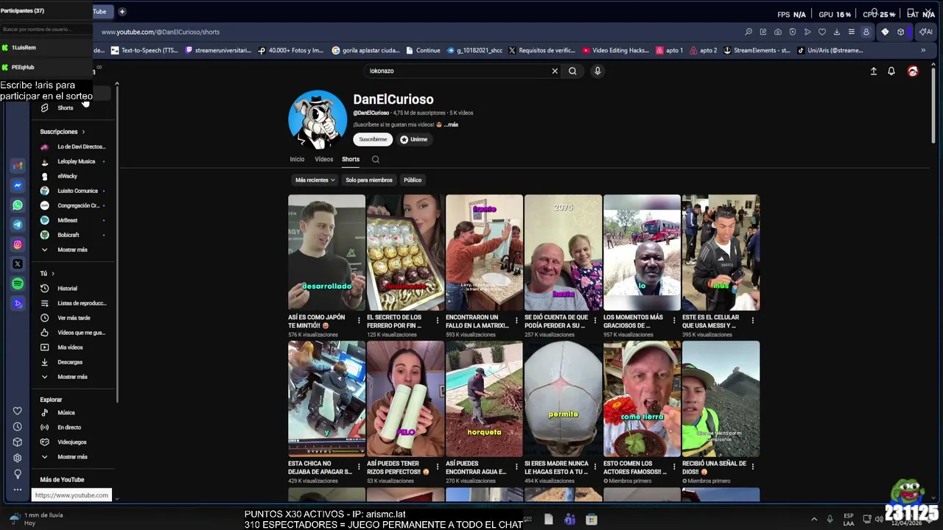Open X (Twitter) in the browser sidebar
Viewport: 943px width, 530px height.
pyautogui.click(x=18, y=264)
